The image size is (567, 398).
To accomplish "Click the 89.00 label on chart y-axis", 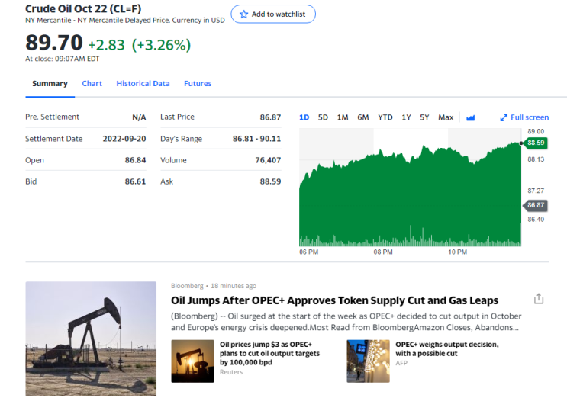I will [x=536, y=131].
